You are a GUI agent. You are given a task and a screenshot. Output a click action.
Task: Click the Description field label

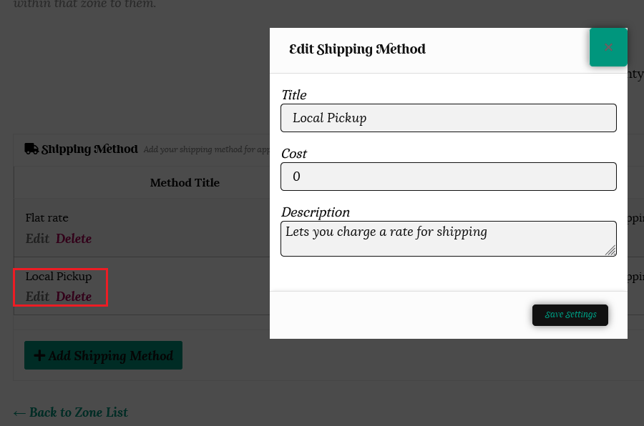(x=316, y=212)
